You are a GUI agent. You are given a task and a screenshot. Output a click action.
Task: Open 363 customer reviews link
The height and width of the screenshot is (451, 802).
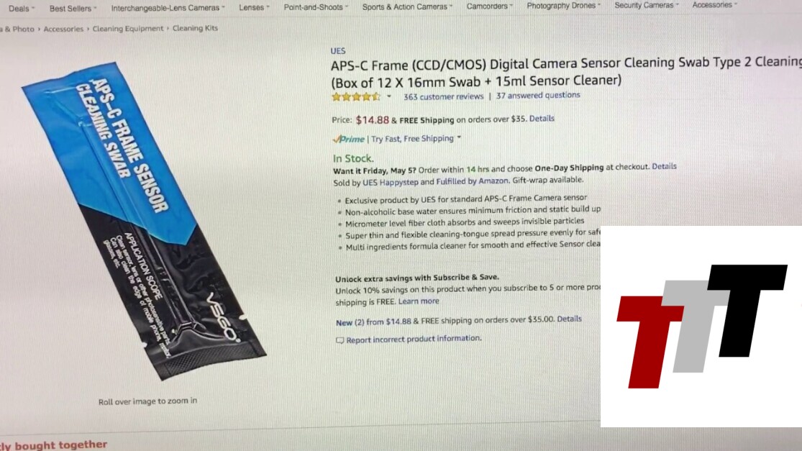pos(444,96)
